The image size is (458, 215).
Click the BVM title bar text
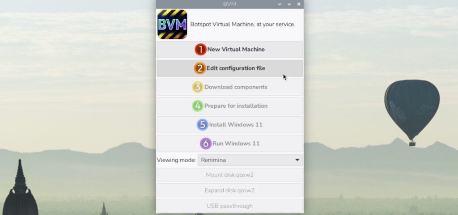(x=229, y=4)
